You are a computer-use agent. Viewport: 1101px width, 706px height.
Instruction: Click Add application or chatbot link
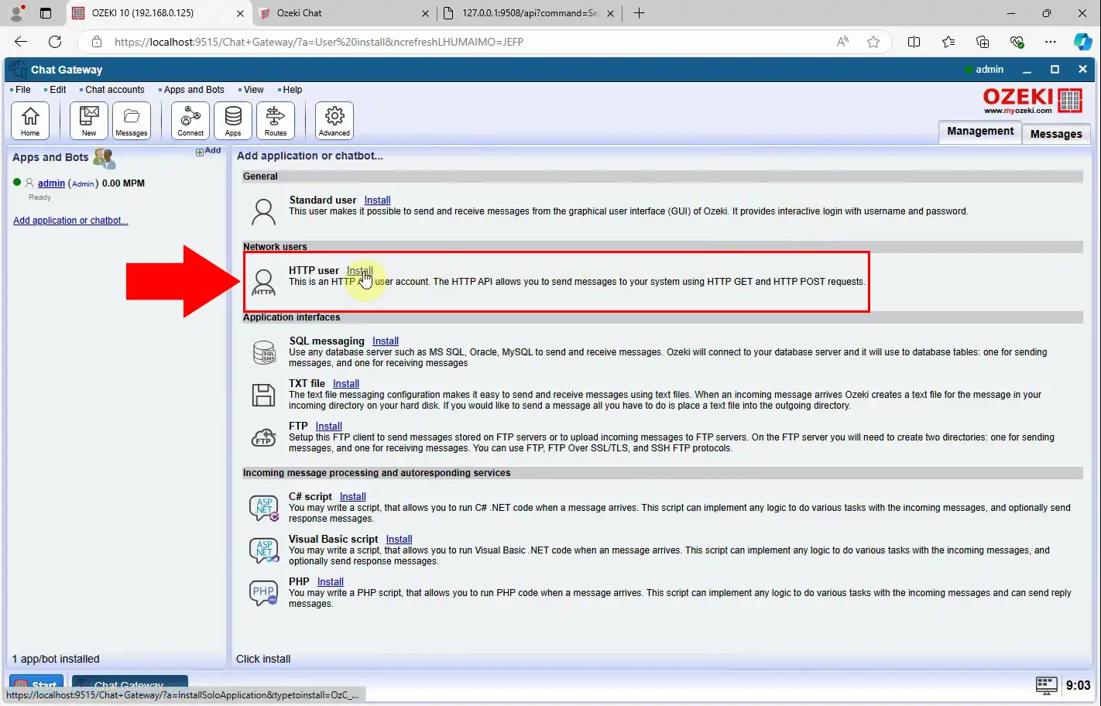coord(70,221)
